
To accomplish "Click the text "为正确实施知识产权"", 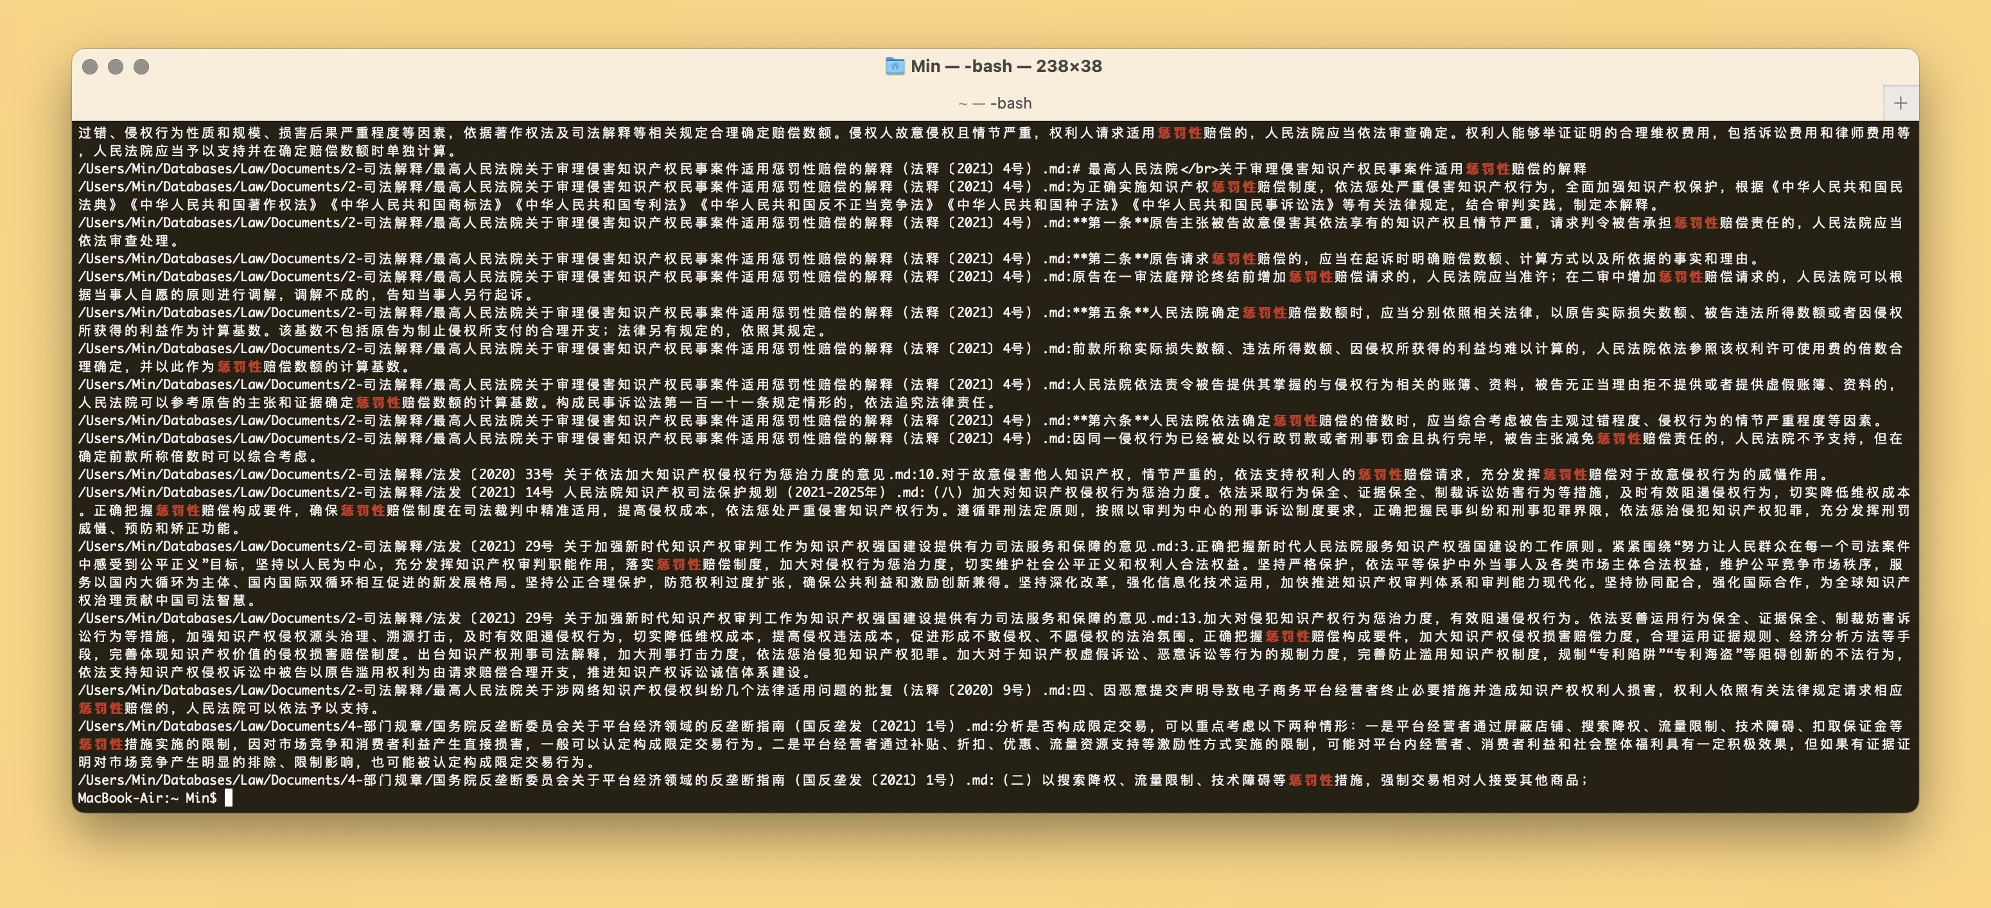I will [x=1141, y=186].
